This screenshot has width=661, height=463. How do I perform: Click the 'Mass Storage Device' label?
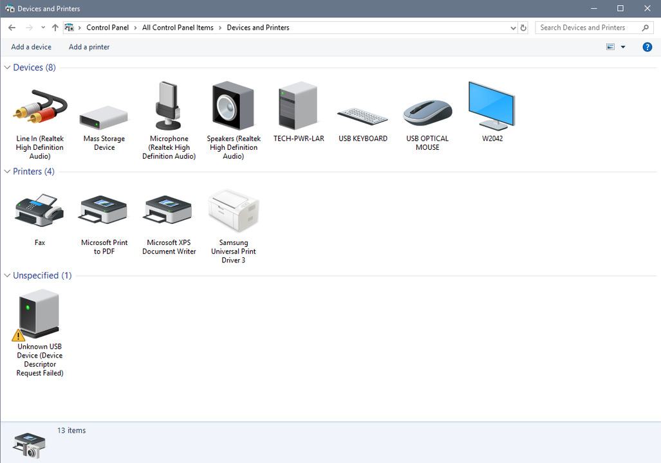104,143
